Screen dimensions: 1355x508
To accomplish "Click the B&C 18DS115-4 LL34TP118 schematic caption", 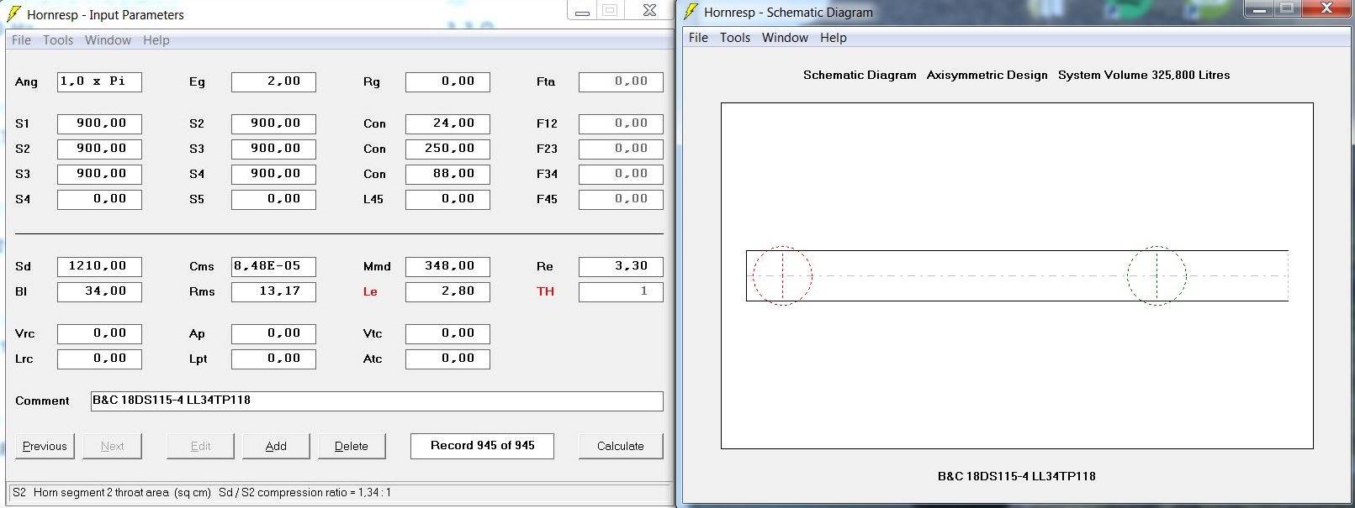I will (x=1017, y=476).
